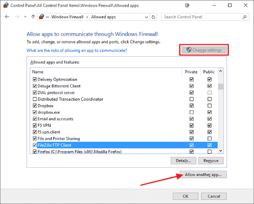Enable DIAL protocol server Public checkbox
Screen dimensions: 254x204
210,92
